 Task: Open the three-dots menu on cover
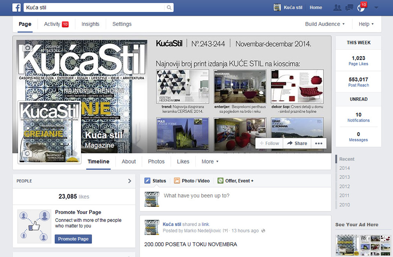coord(319,143)
